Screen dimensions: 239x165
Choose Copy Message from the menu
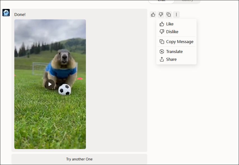coord(179,41)
